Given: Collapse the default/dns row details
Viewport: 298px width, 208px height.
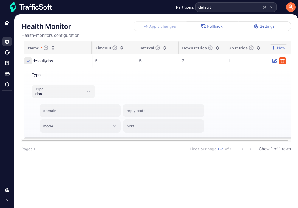Looking at the screenshot, I should click(28, 61).
